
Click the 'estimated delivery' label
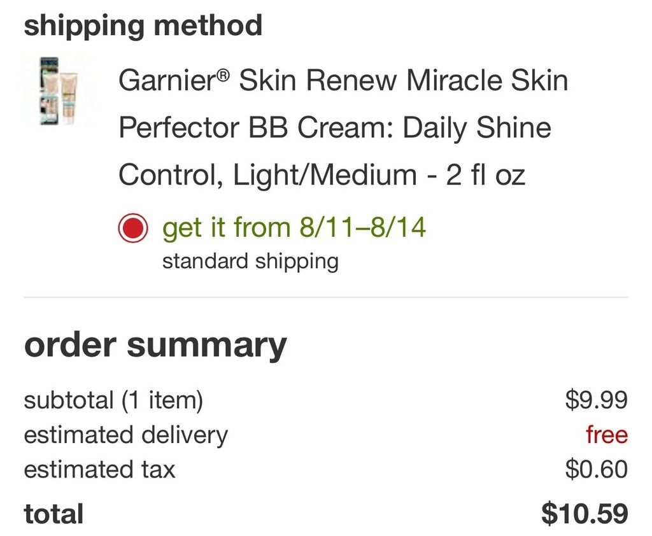click(x=126, y=435)
